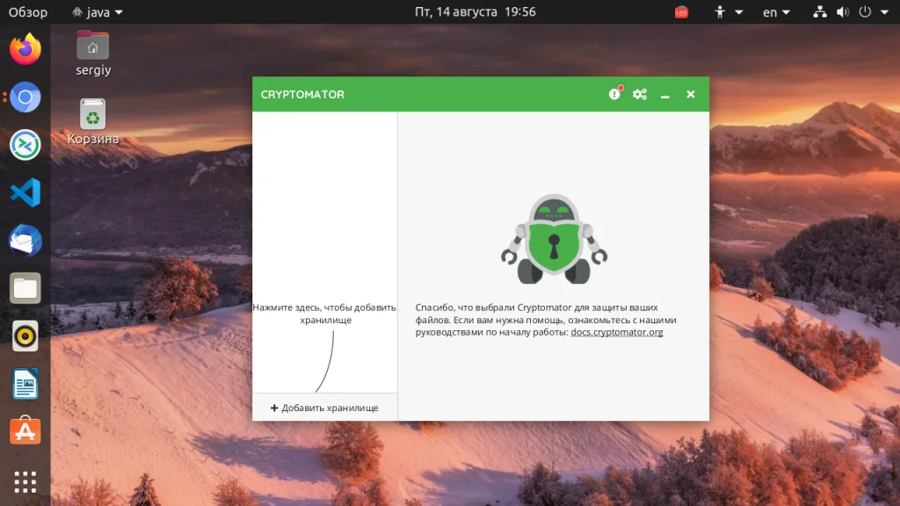Click network status icon in top bar

coord(820,12)
